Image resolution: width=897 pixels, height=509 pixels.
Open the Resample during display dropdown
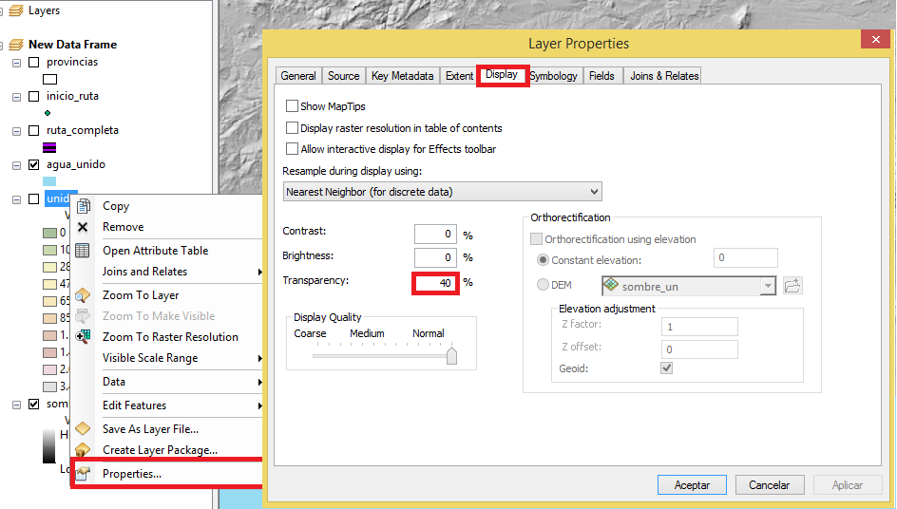442,192
